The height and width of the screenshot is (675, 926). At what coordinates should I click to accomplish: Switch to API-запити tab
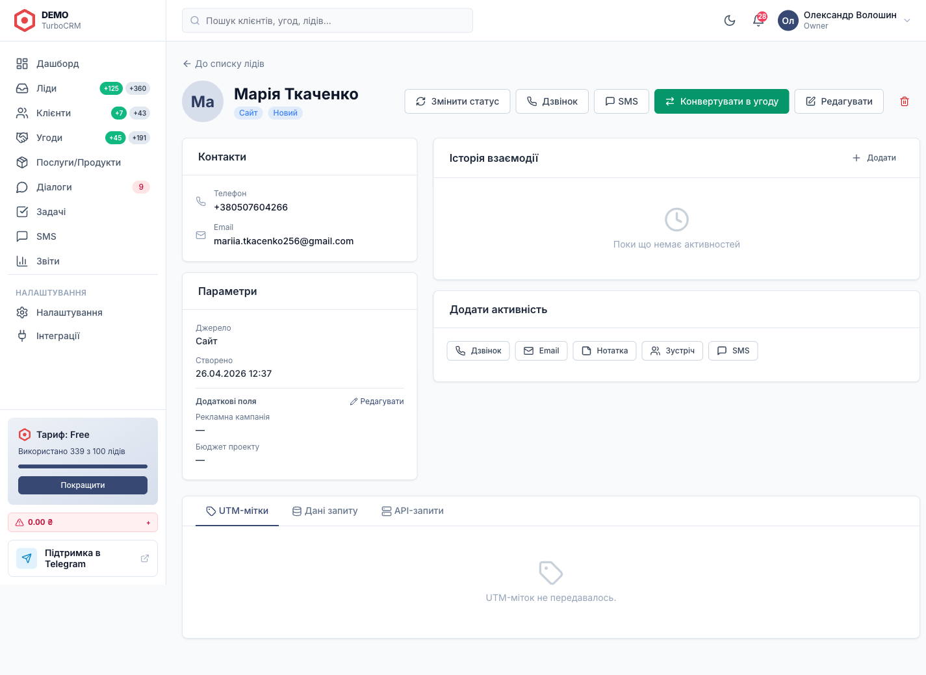[x=413, y=511]
